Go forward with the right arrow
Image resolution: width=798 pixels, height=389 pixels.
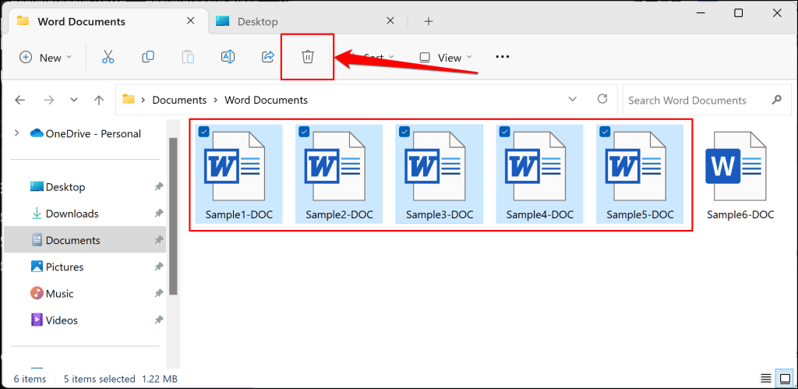[x=49, y=101]
